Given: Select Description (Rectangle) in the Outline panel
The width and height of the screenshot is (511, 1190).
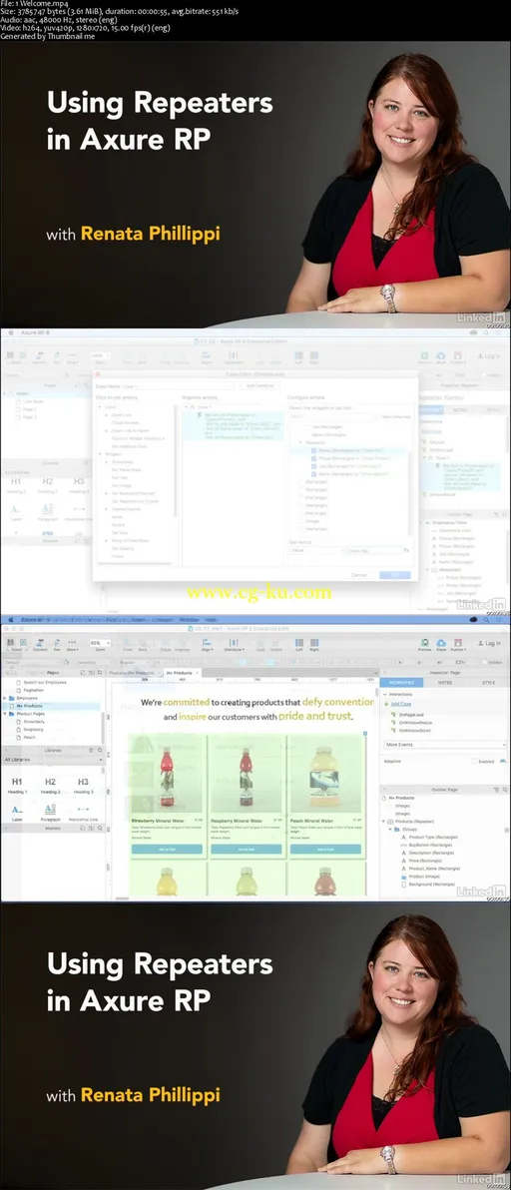Looking at the screenshot, I should [x=431, y=853].
